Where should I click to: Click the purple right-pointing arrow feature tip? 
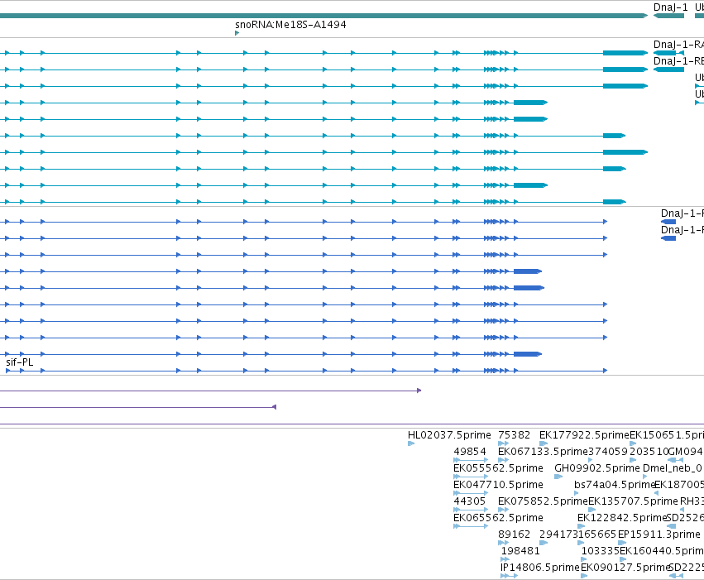click(x=419, y=391)
